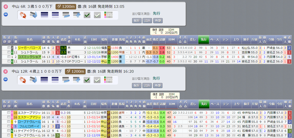The image size is (294, 138).
Task: Tick checkbox for エスケープマジック row dated 12-07/22
Action: 9,113
